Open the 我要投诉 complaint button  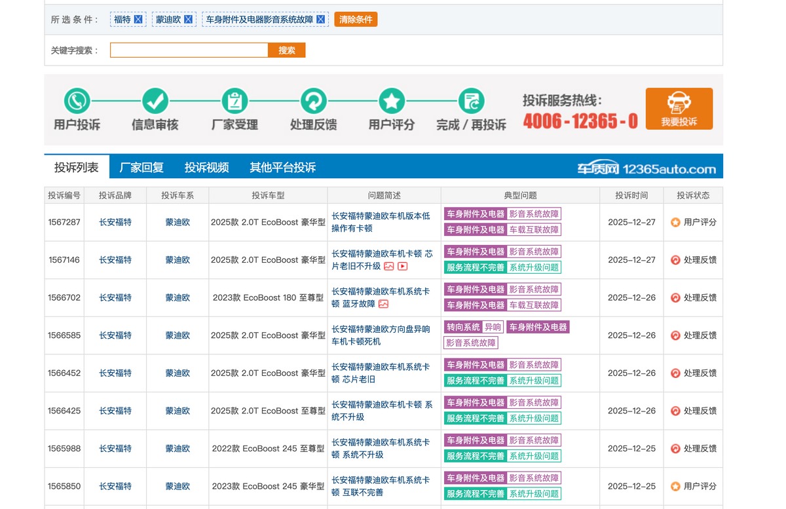(x=679, y=109)
